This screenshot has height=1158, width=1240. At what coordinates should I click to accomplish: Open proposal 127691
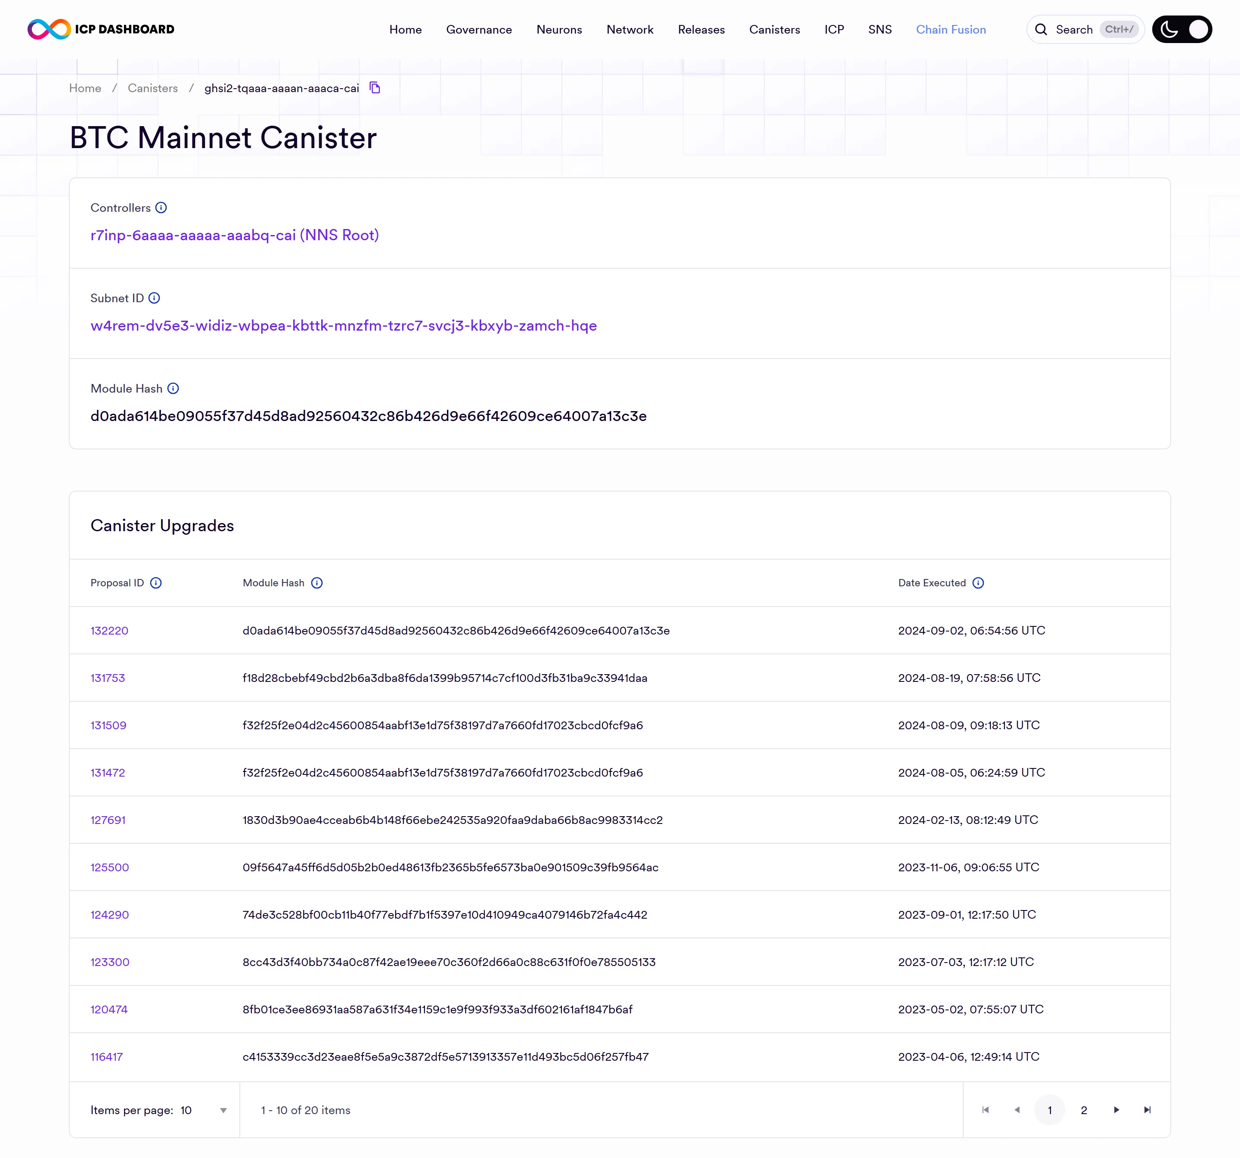click(108, 820)
